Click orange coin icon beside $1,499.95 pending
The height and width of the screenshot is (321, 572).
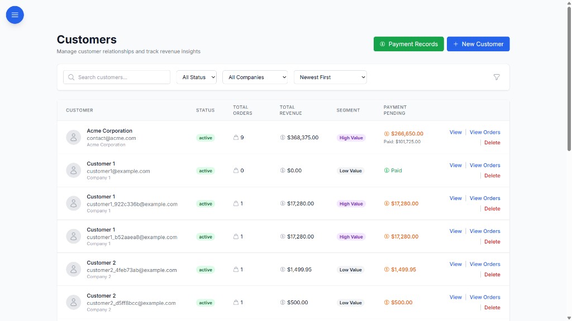pos(387,270)
